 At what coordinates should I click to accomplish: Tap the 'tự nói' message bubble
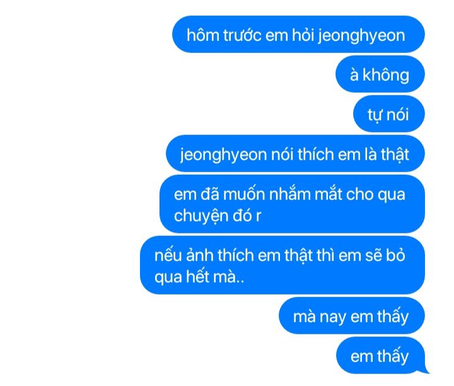(389, 114)
